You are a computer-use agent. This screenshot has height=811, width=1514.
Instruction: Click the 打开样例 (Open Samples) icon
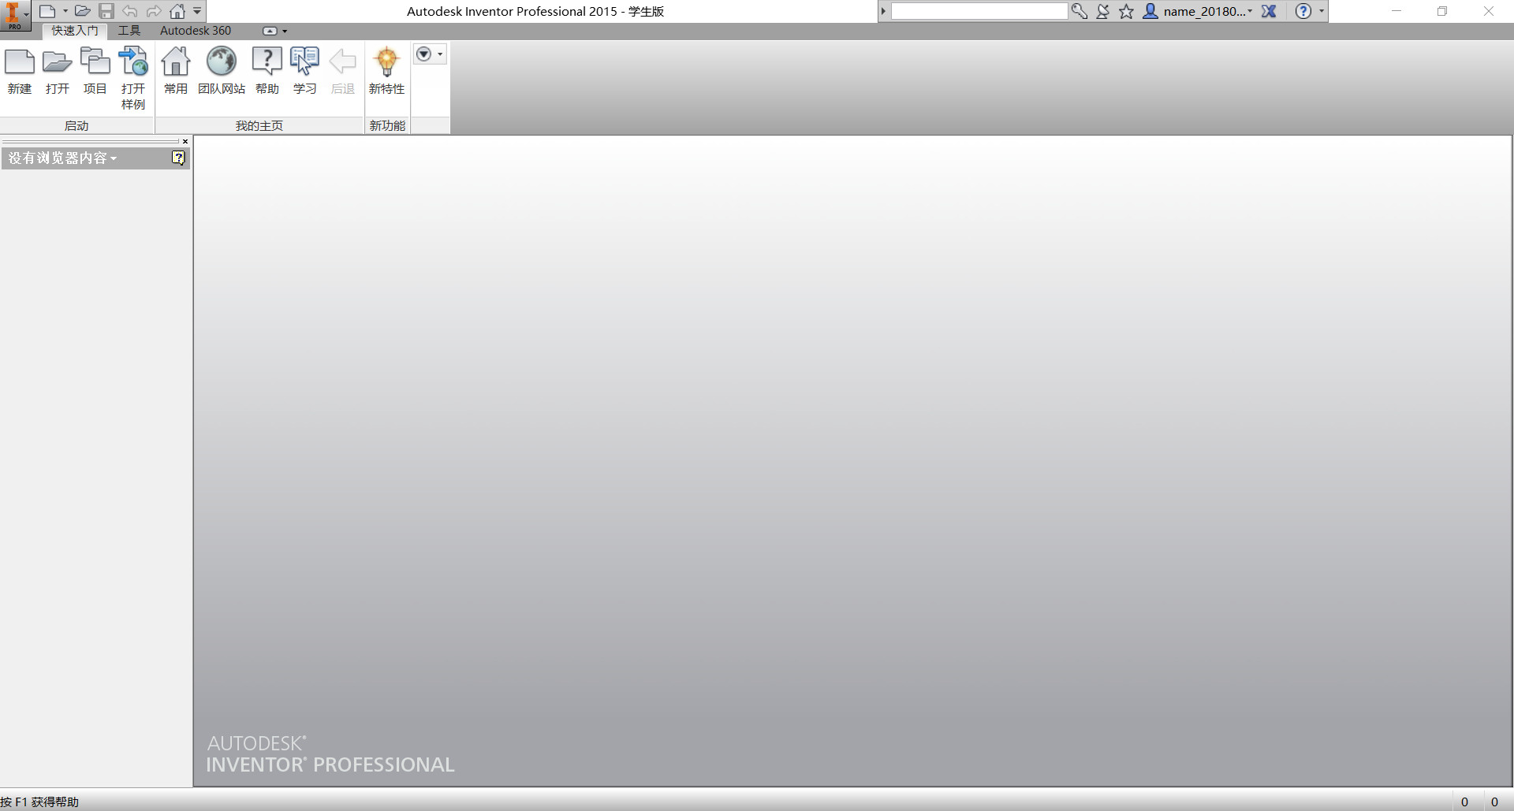point(133,78)
